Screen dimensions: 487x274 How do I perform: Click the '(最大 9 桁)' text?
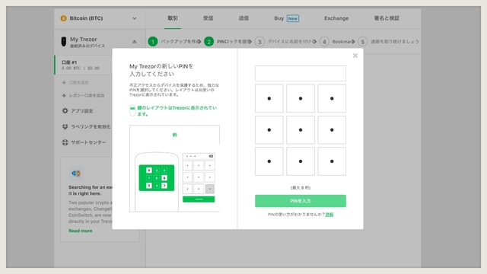pos(301,188)
